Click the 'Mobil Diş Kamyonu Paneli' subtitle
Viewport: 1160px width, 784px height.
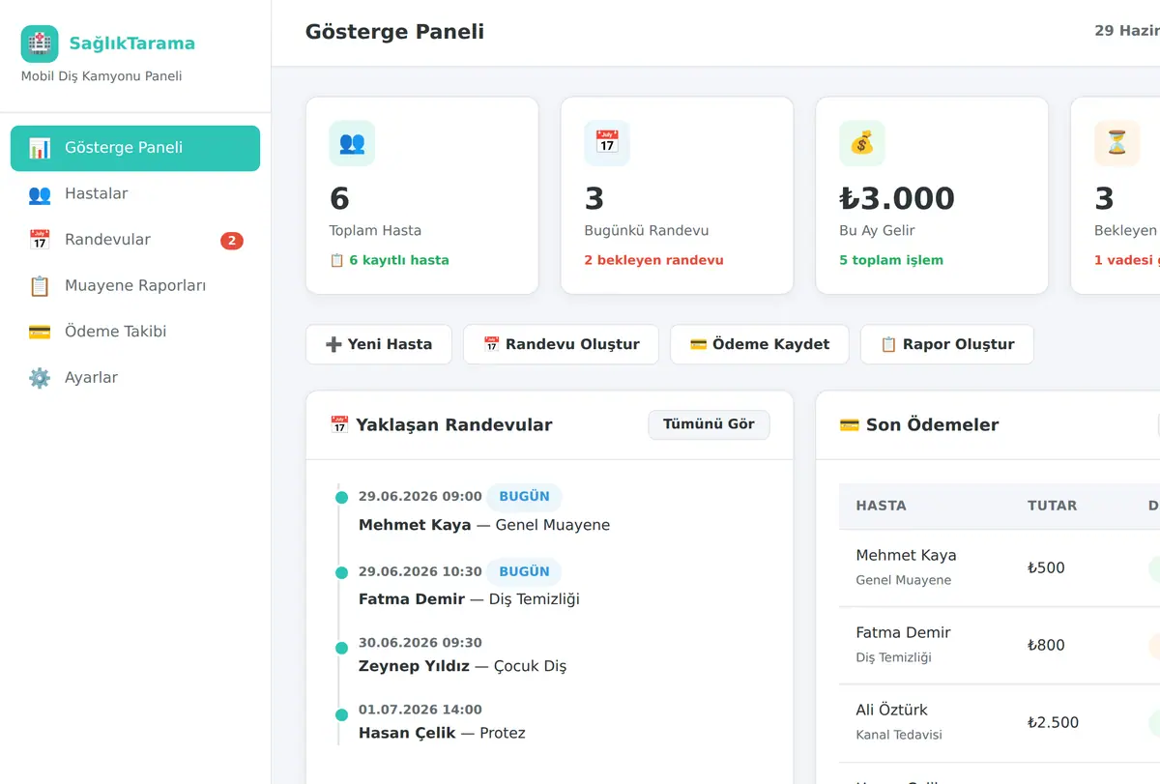tap(101, 76)
